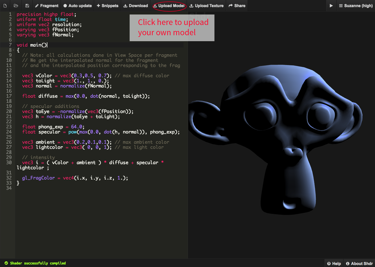Open the Help link
Viewport: 375px width, 267px height.
tap(334, 263)
